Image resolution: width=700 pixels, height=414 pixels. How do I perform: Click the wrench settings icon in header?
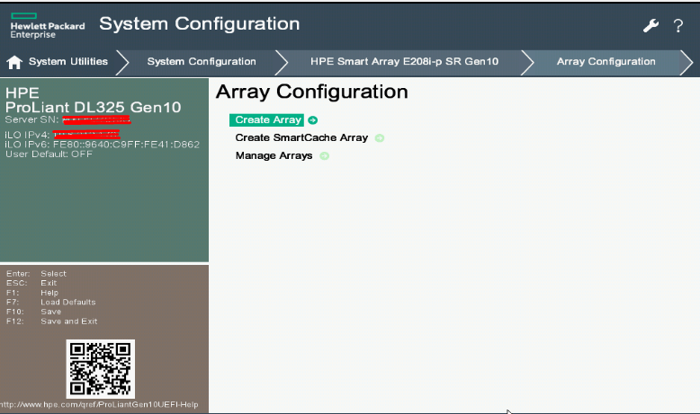651,25
